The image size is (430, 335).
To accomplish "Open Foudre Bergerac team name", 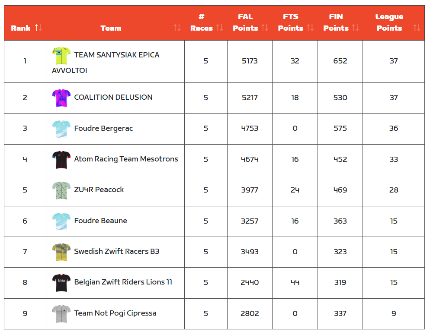I will 103,129.
